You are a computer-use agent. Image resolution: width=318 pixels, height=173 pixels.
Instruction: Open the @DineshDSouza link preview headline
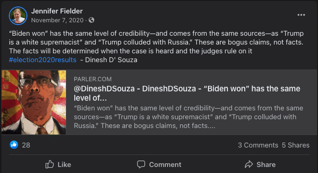tap(187, 93)
